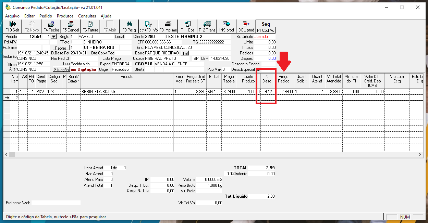The width and height of the screenshot is (428, 223).
Task: Click the CGO 518 field
Action: (143, 64)
